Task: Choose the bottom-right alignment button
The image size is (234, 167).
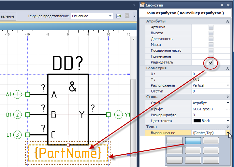Action: (211, 160)
